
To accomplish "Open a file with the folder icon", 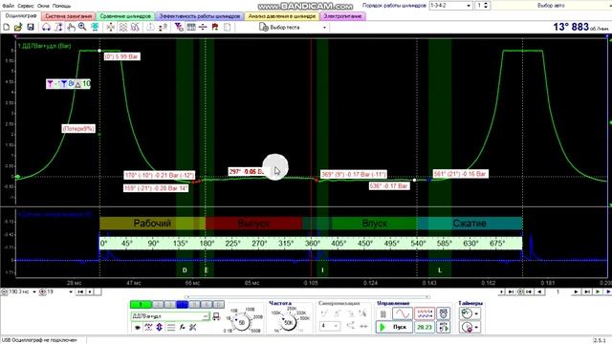I will 18,27.
